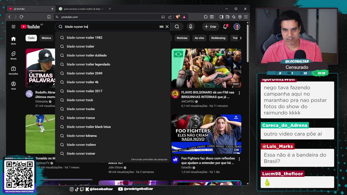Image resolution: width=347 pixels, height=195 pixels.
Task: Choose suggestion 'blade runner kdrama'
Action: pos(113,136)
